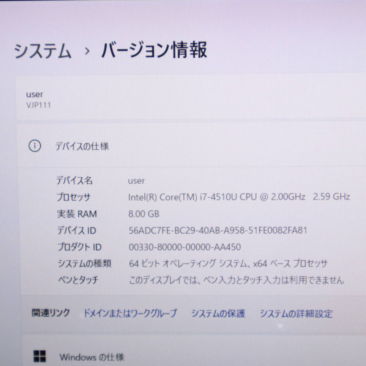
Task: Select the ペン入力とタッチ入力 availability text
Action: coord(236,280)
